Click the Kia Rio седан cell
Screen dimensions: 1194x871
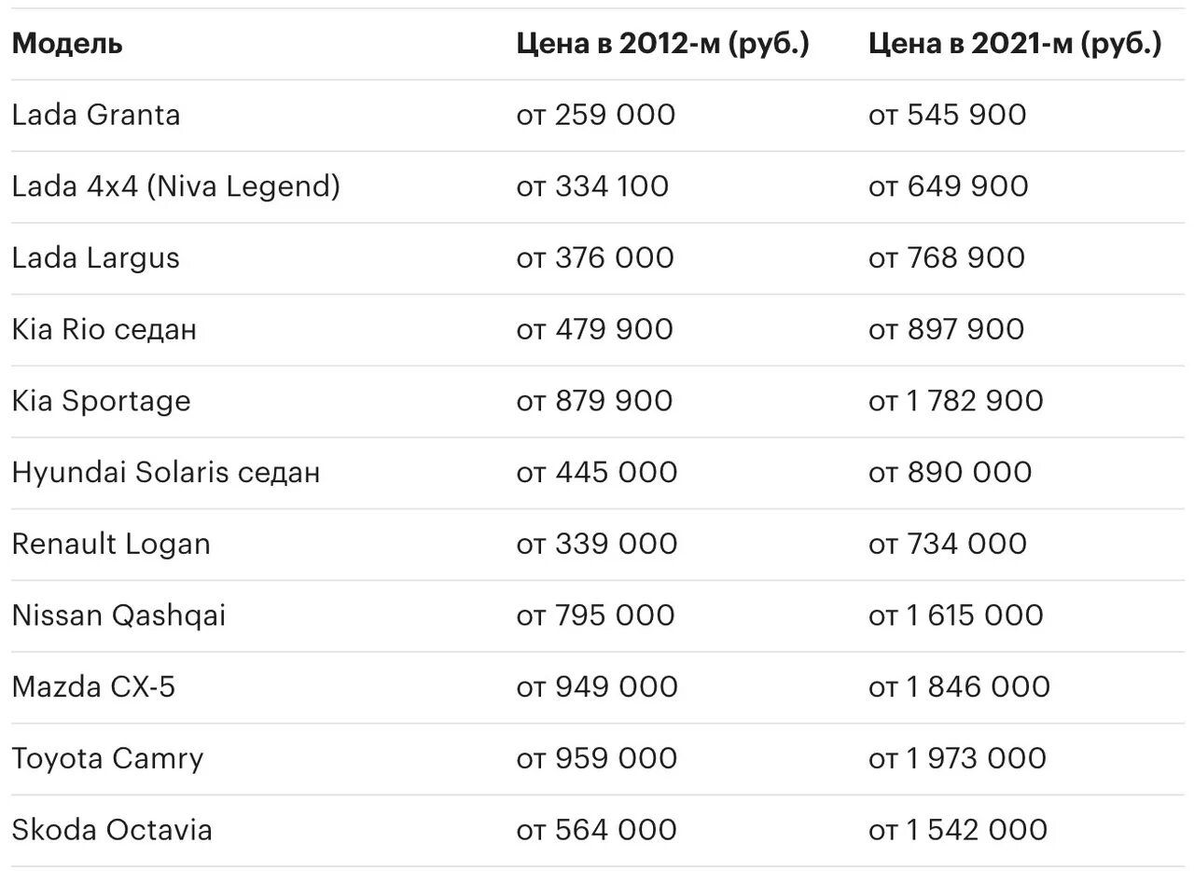(104, 329)
